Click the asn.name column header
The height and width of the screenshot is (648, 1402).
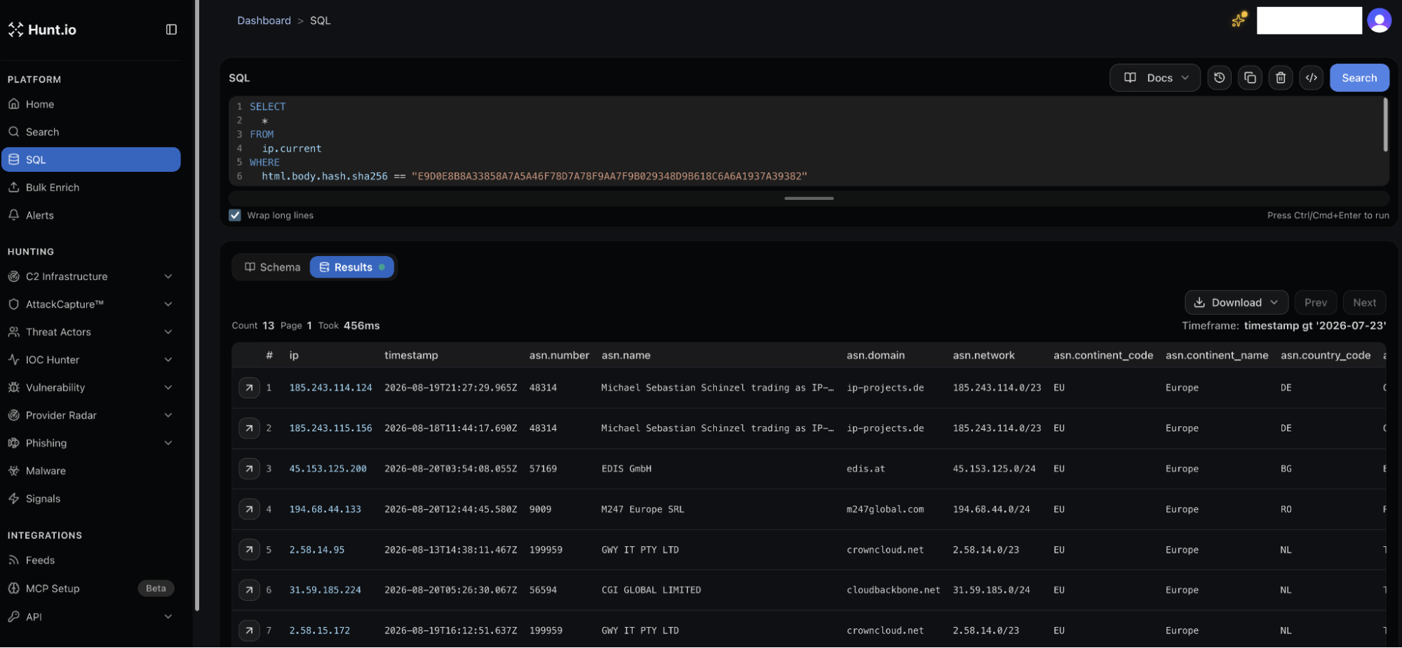click(626, 356)
